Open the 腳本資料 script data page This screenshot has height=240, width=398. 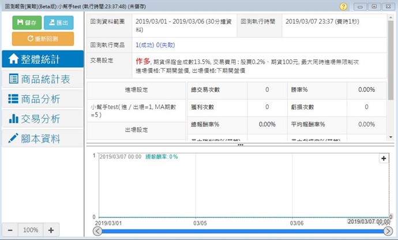coord(38,138)
